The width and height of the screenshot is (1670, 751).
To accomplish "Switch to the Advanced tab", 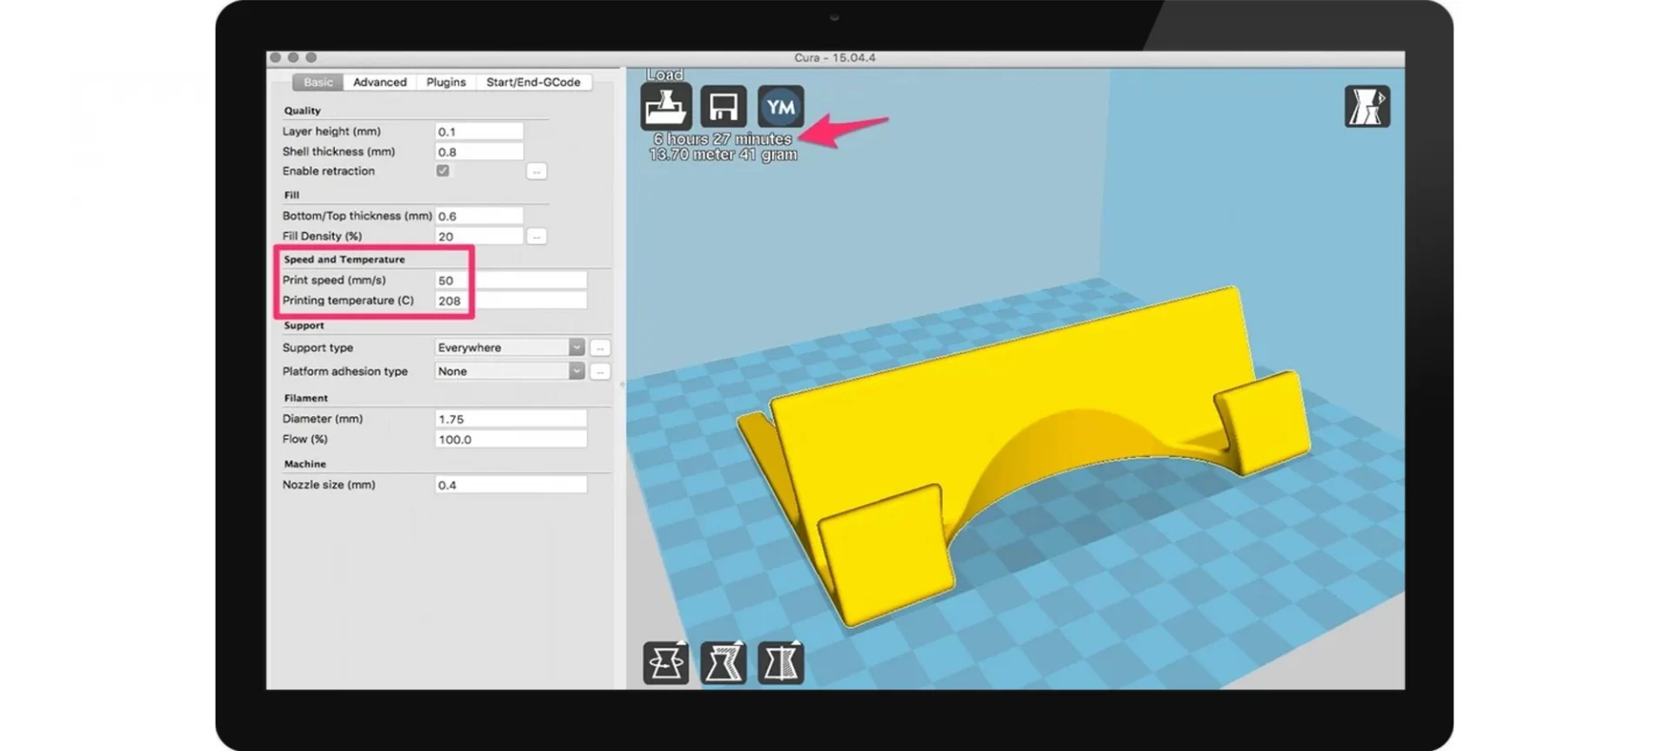I will click(x=380, y=82).
